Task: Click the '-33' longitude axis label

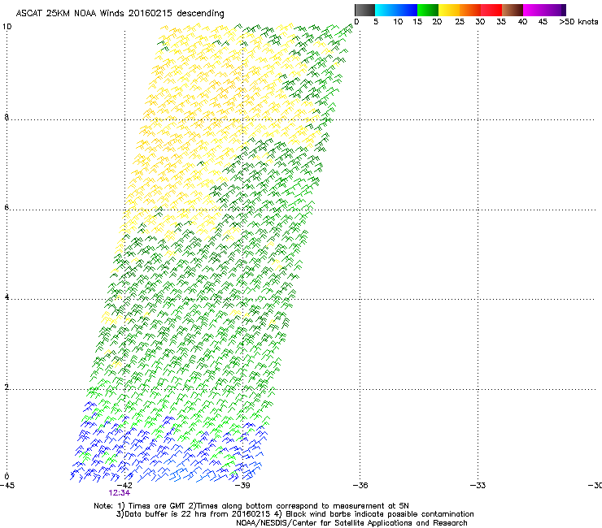Action: click(478, 485)
